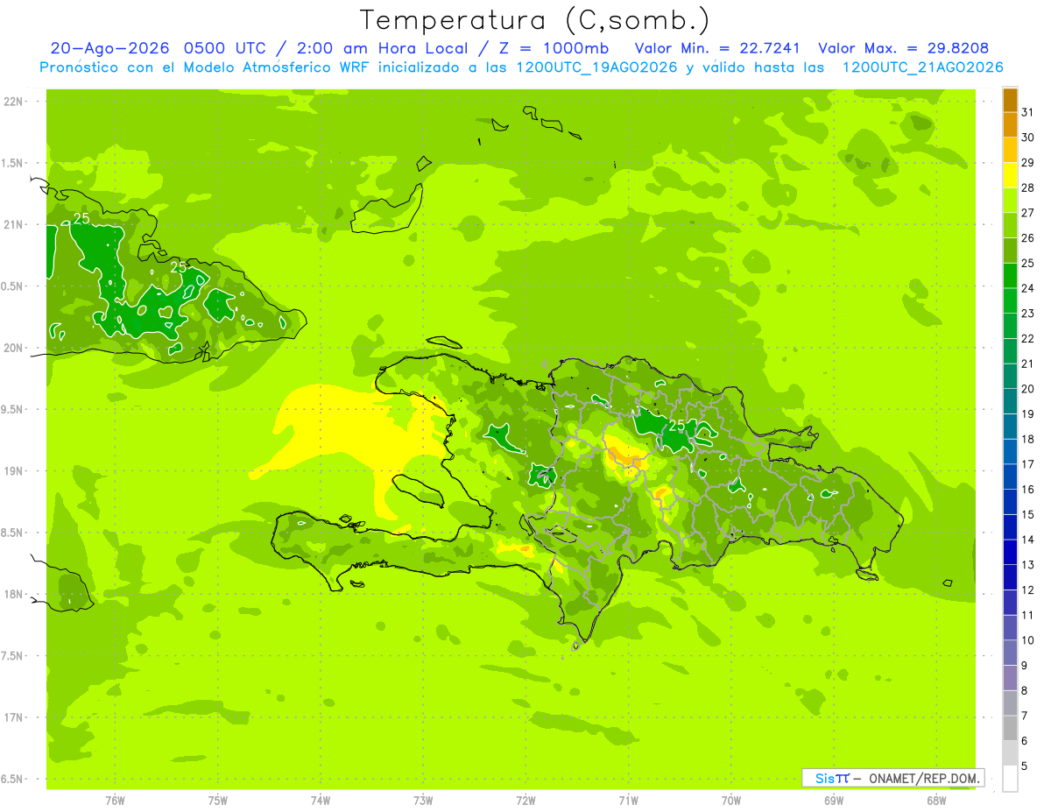1051x812 pixels.
Task: Click the yellow 28–29 segment of the colorbar
Action: (x=1010, y=174)
